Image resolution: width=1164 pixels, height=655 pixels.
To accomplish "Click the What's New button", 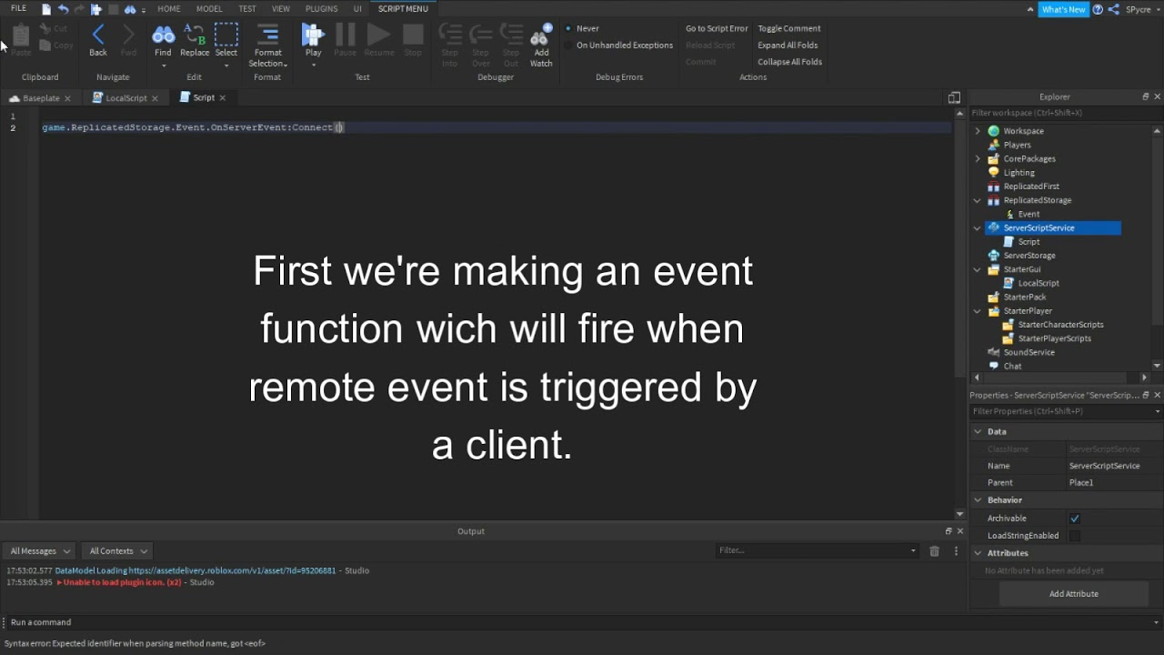I will [1063, 9].
